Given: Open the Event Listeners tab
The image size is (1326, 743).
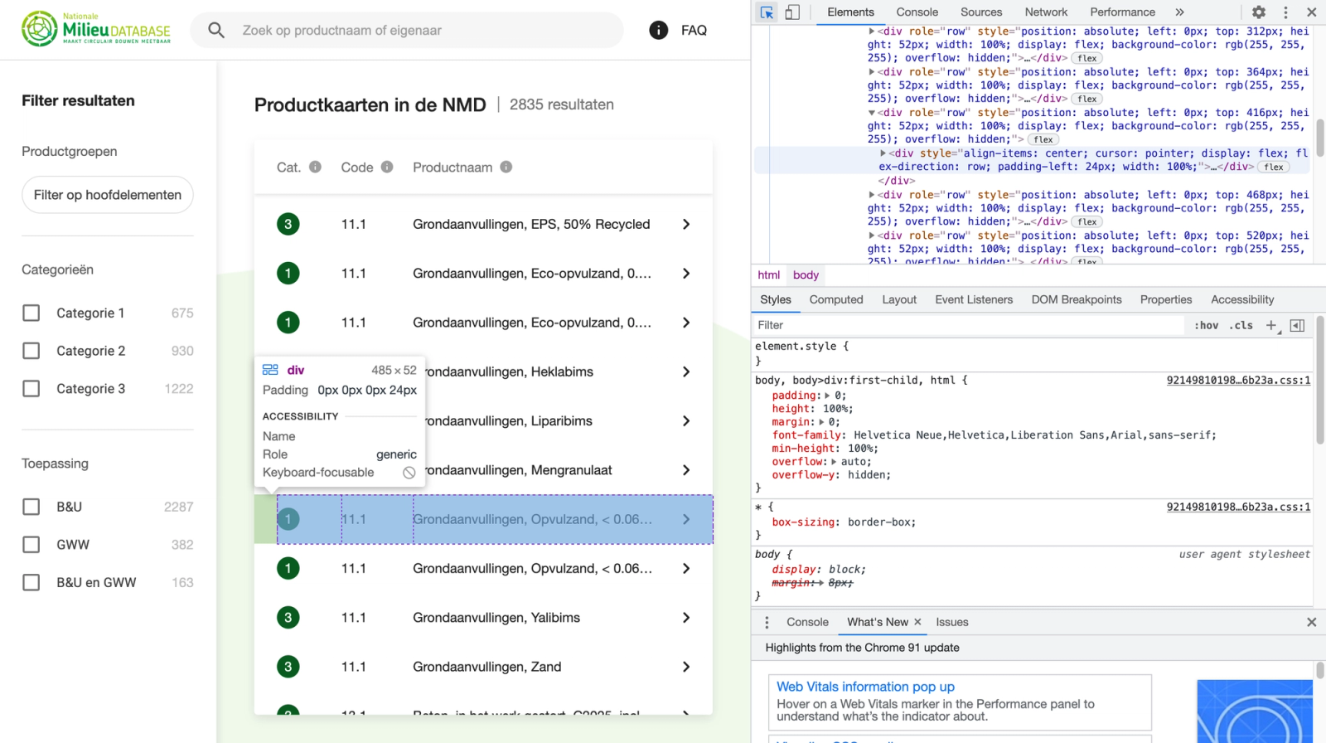Looking at the screenshot, I should (974, 300).
